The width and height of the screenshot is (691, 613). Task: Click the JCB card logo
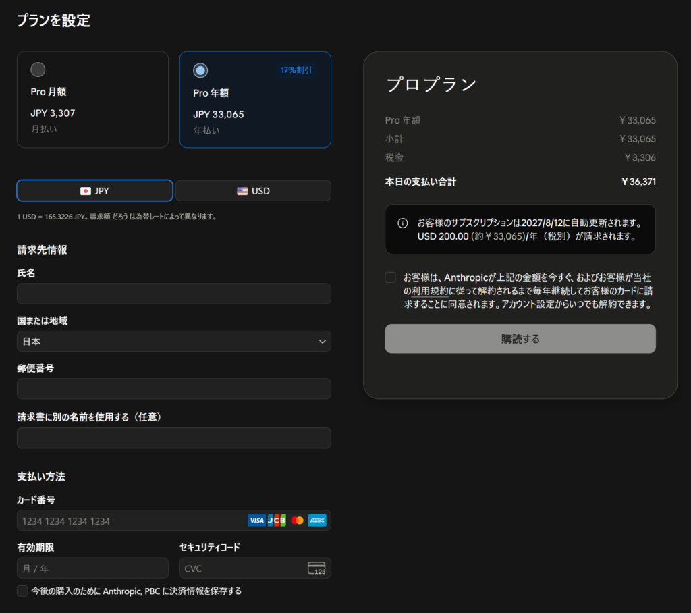pyautogui.click(x=277, y=521)
